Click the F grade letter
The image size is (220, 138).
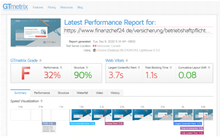point(26,73)
